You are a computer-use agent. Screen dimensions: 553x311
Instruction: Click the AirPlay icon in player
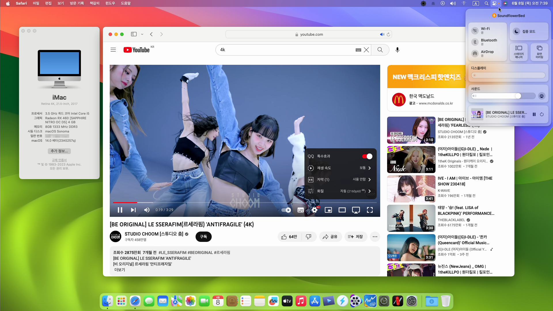356,210
